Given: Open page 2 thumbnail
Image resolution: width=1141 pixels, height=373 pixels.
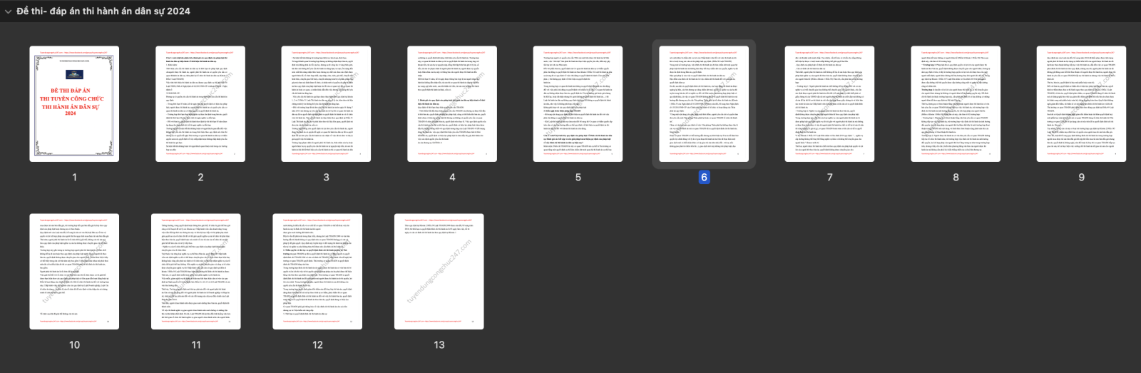Looking at the screenshot, I should point(200,104).
